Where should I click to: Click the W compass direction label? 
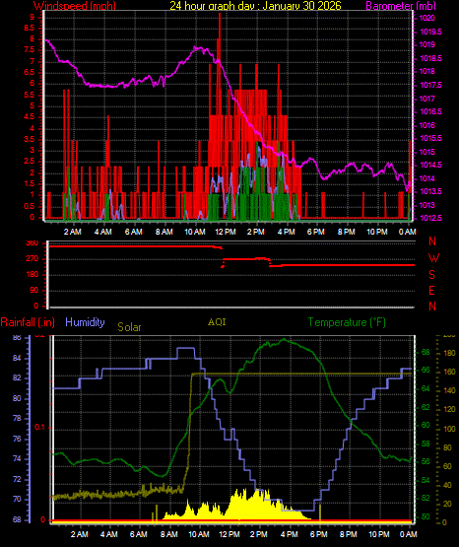click(x=433, y=258)
